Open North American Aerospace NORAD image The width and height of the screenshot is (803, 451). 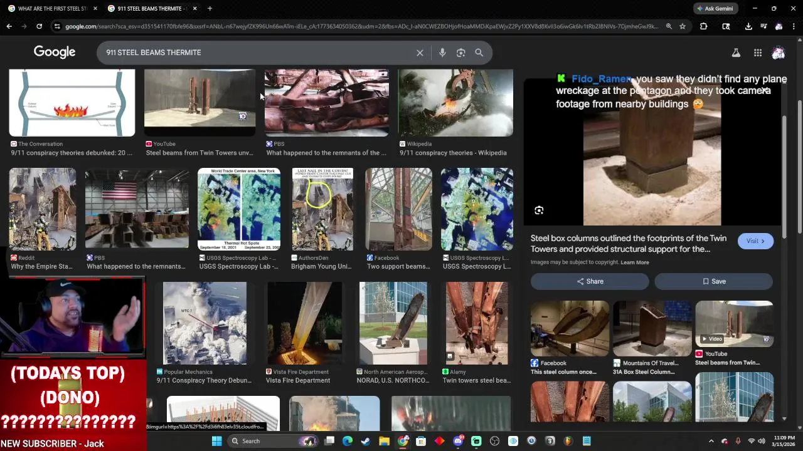click(393, 323)
